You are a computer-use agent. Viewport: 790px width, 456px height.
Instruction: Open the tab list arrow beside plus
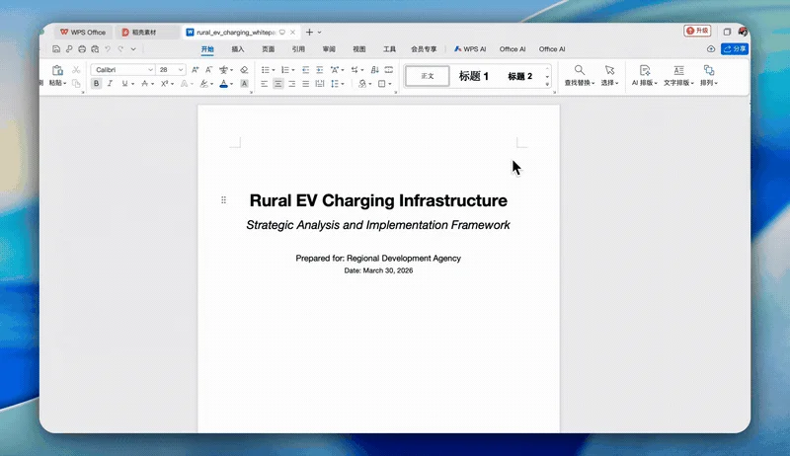[319, 33]
